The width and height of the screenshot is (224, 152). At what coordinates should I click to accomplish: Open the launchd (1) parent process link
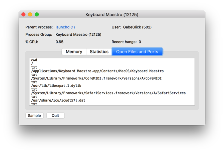point(65,27)
